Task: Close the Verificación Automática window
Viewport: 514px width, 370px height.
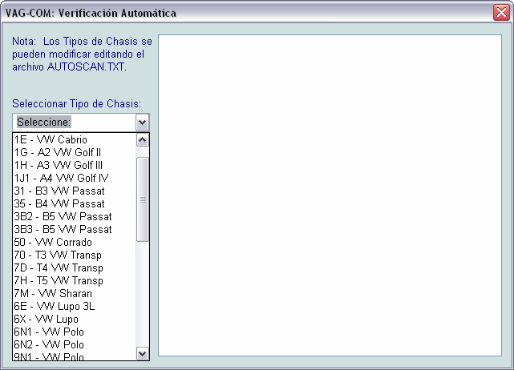Action: 500,13
